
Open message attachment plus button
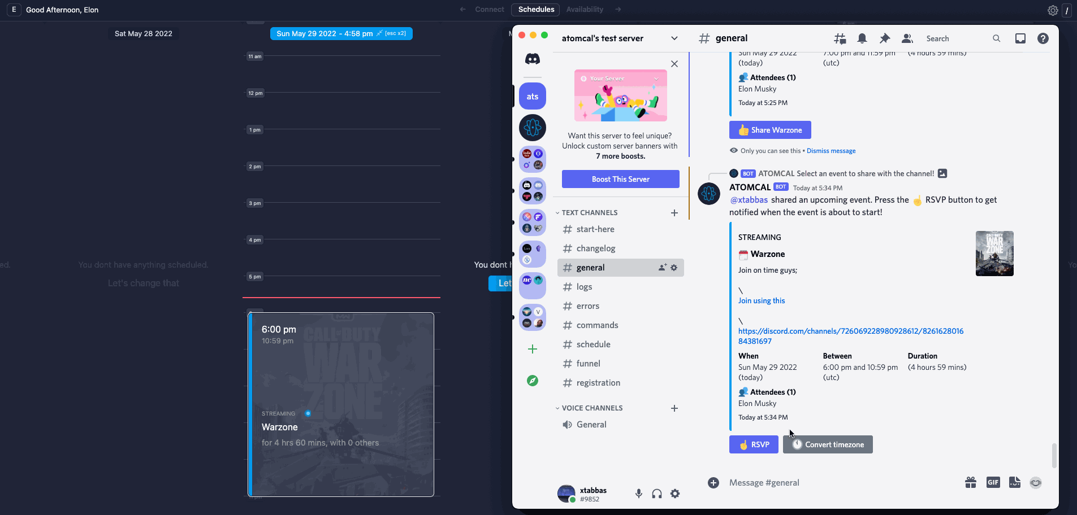[x=713, y=483]
